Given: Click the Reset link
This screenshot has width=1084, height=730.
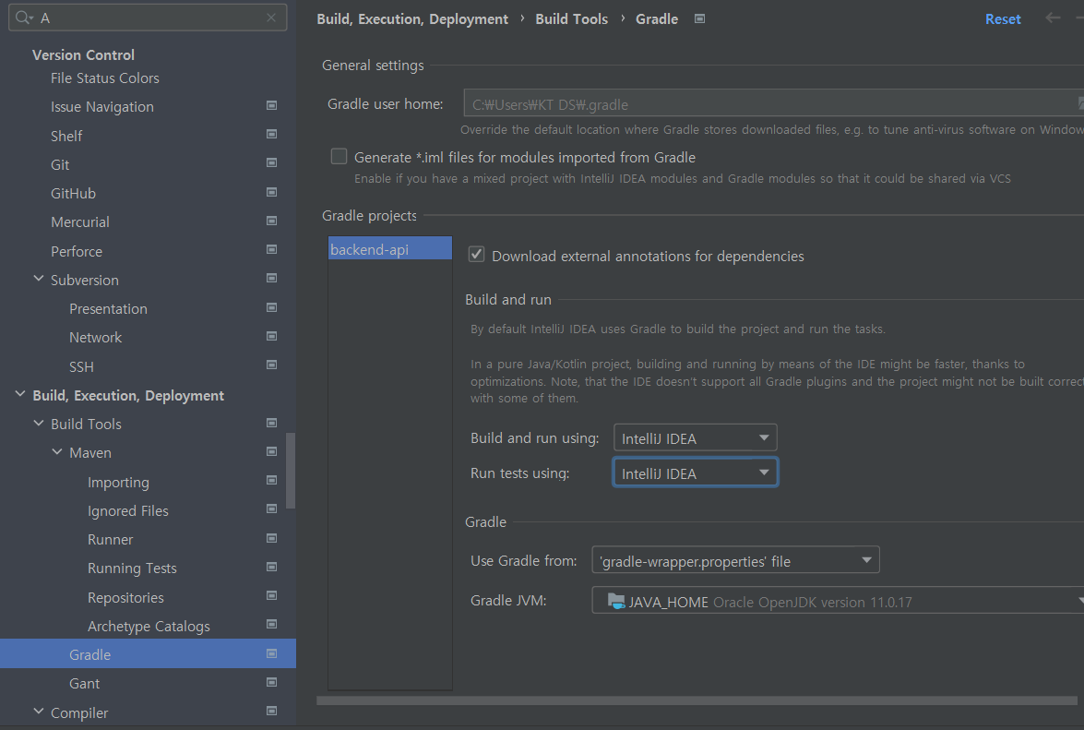Looking at the screenshot, I should pyautogui.click(x=1003, y=19).
